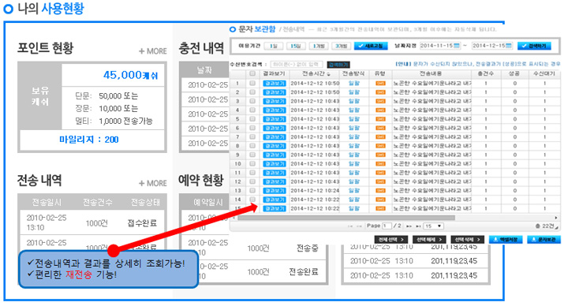The image size is (568, 306).
Task: Click the 선택해제 button
Action: (429, 240)
